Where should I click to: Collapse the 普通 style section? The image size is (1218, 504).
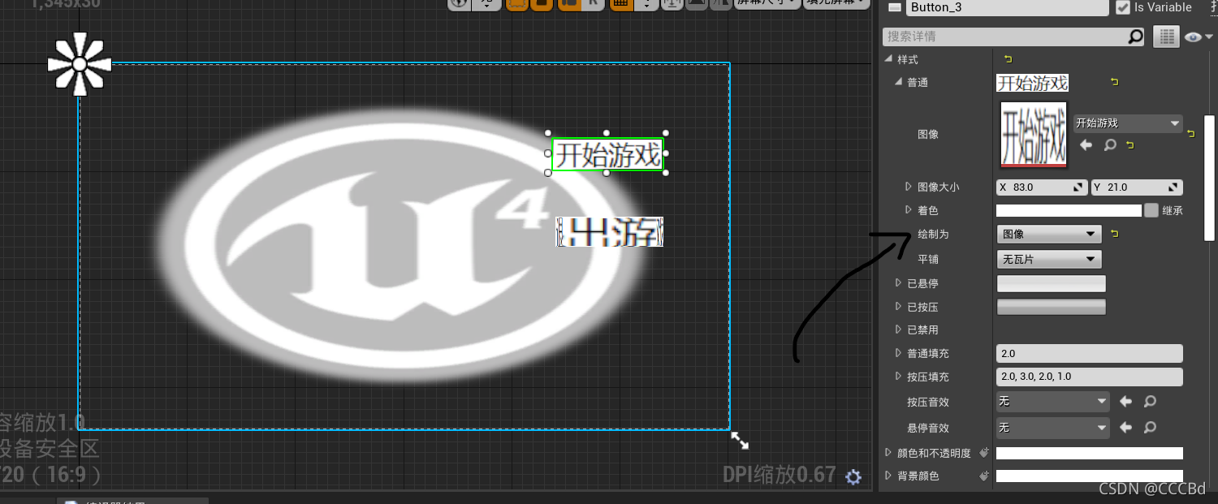(898, 82)
